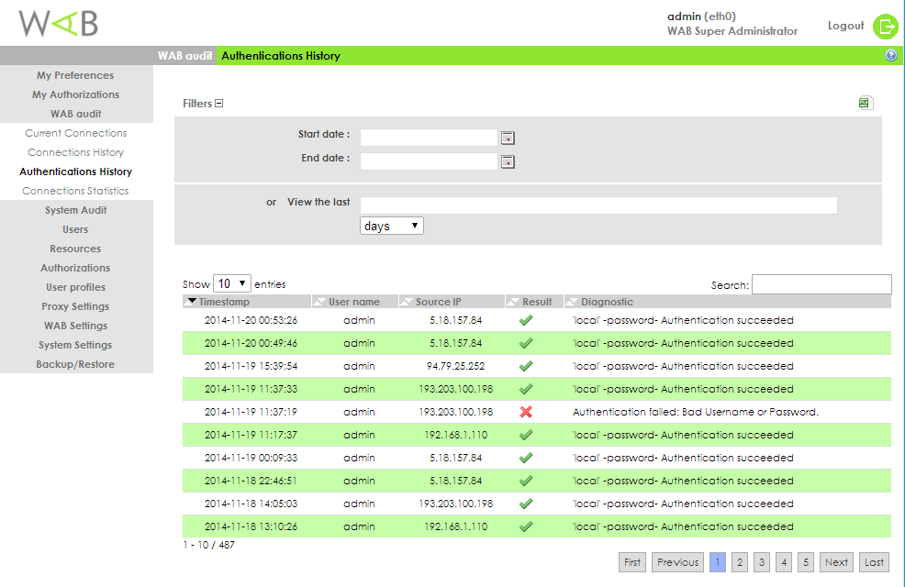Open Authorizations section in sidebar

click(75, 268)
